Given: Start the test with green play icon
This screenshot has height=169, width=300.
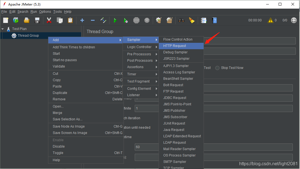Looking at the screenshot, I should click(x=115, y=20).
